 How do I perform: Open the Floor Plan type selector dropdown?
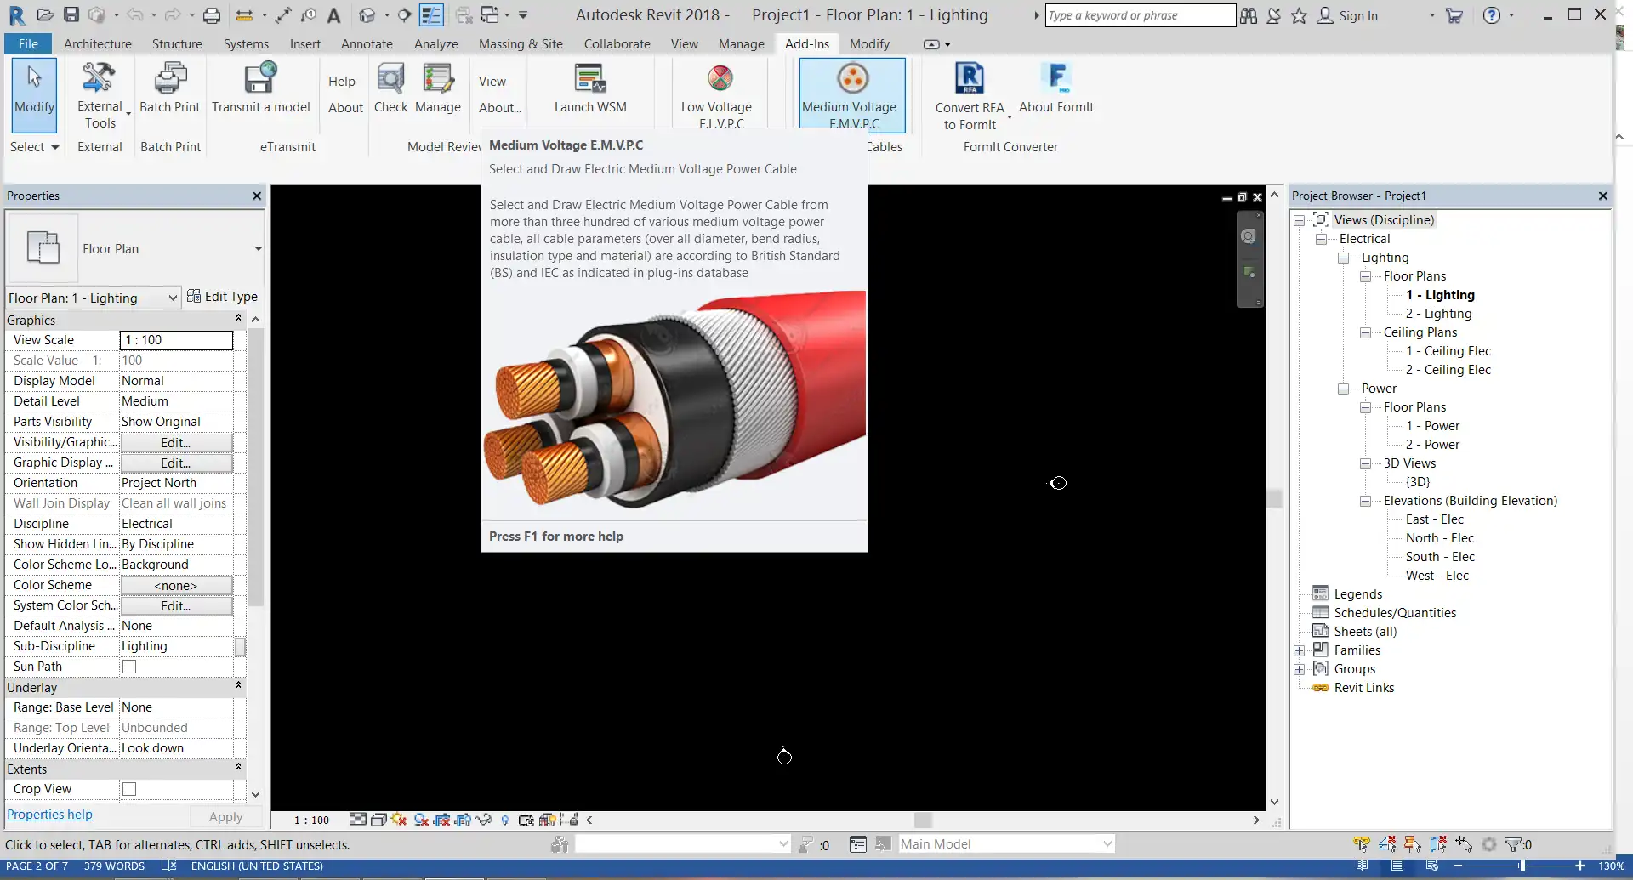258,249
